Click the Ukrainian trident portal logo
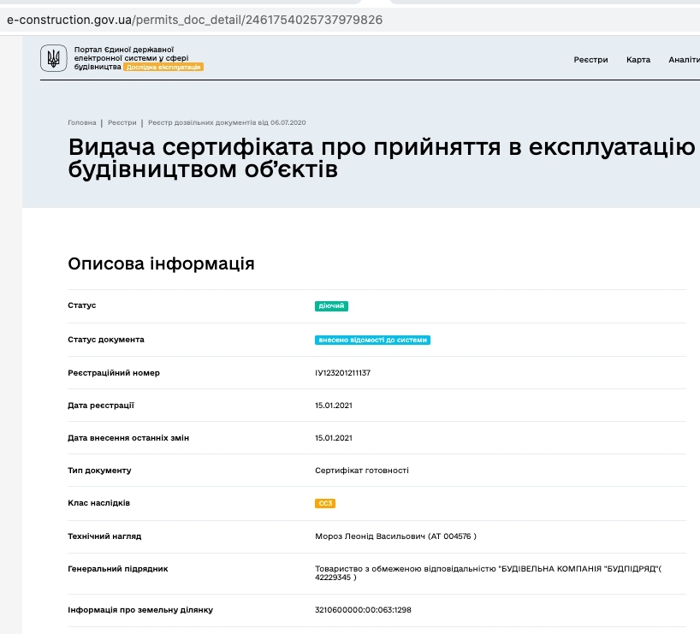This screenshot has width=700, height=634. [54, 58]
